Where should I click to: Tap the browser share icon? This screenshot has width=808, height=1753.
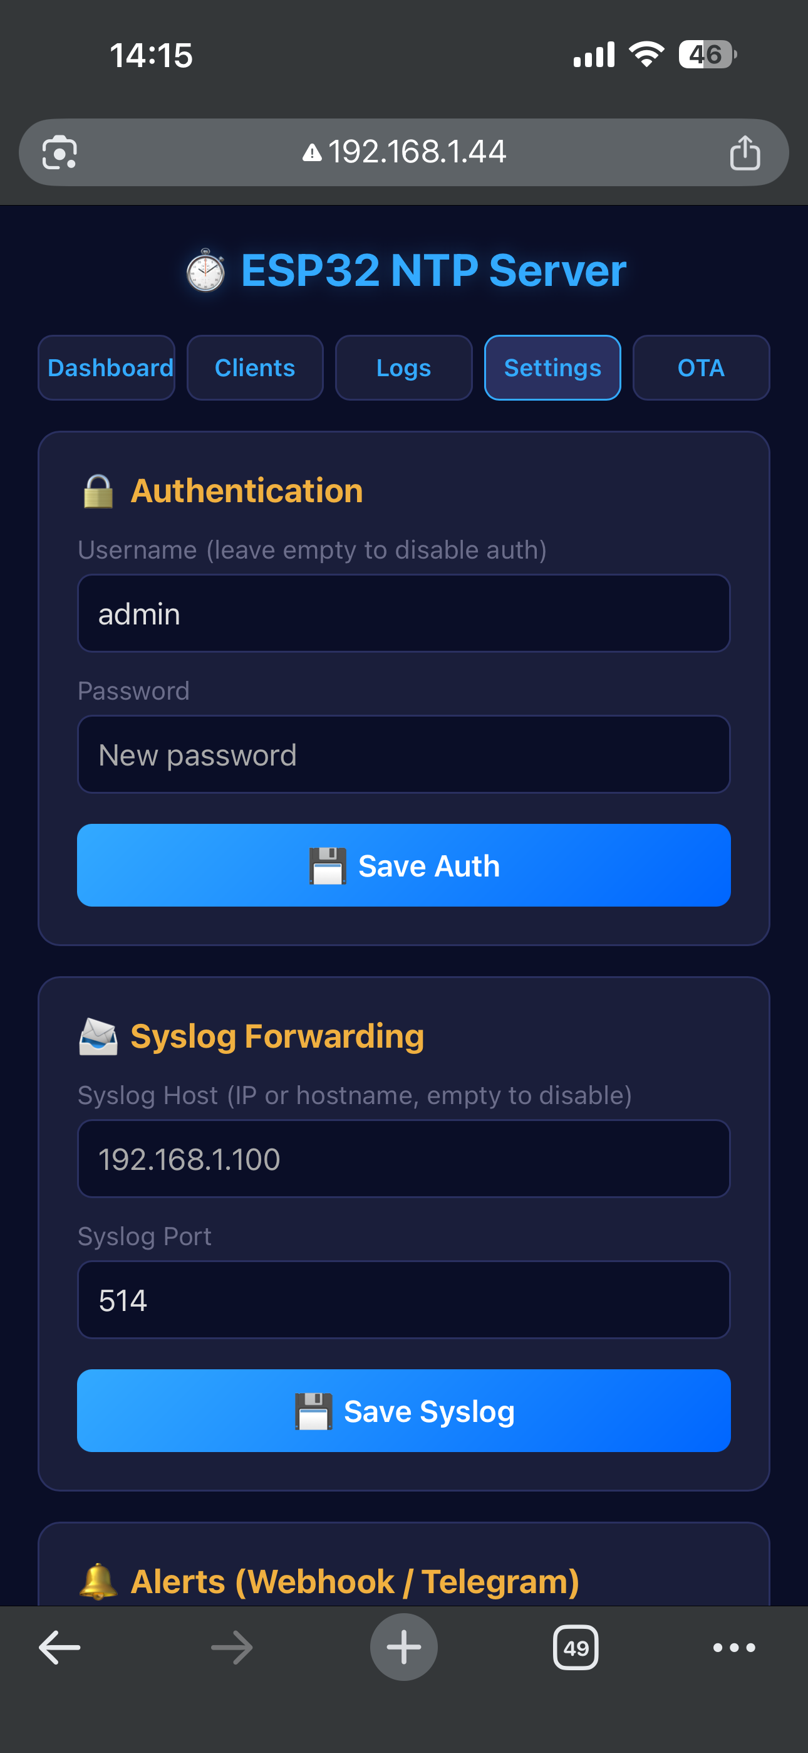coord(745,152)
